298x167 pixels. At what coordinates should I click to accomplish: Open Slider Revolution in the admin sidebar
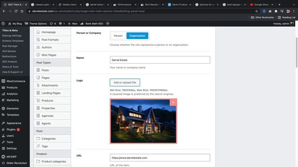click(15, 163)
